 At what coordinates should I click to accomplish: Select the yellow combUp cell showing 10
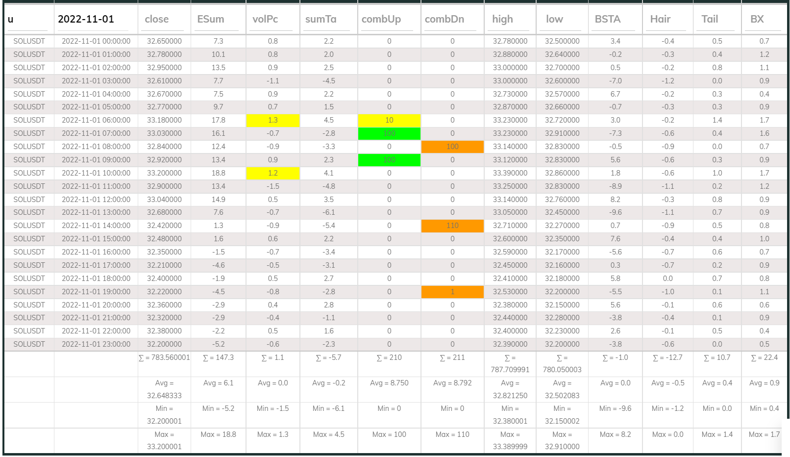point(389,120)
